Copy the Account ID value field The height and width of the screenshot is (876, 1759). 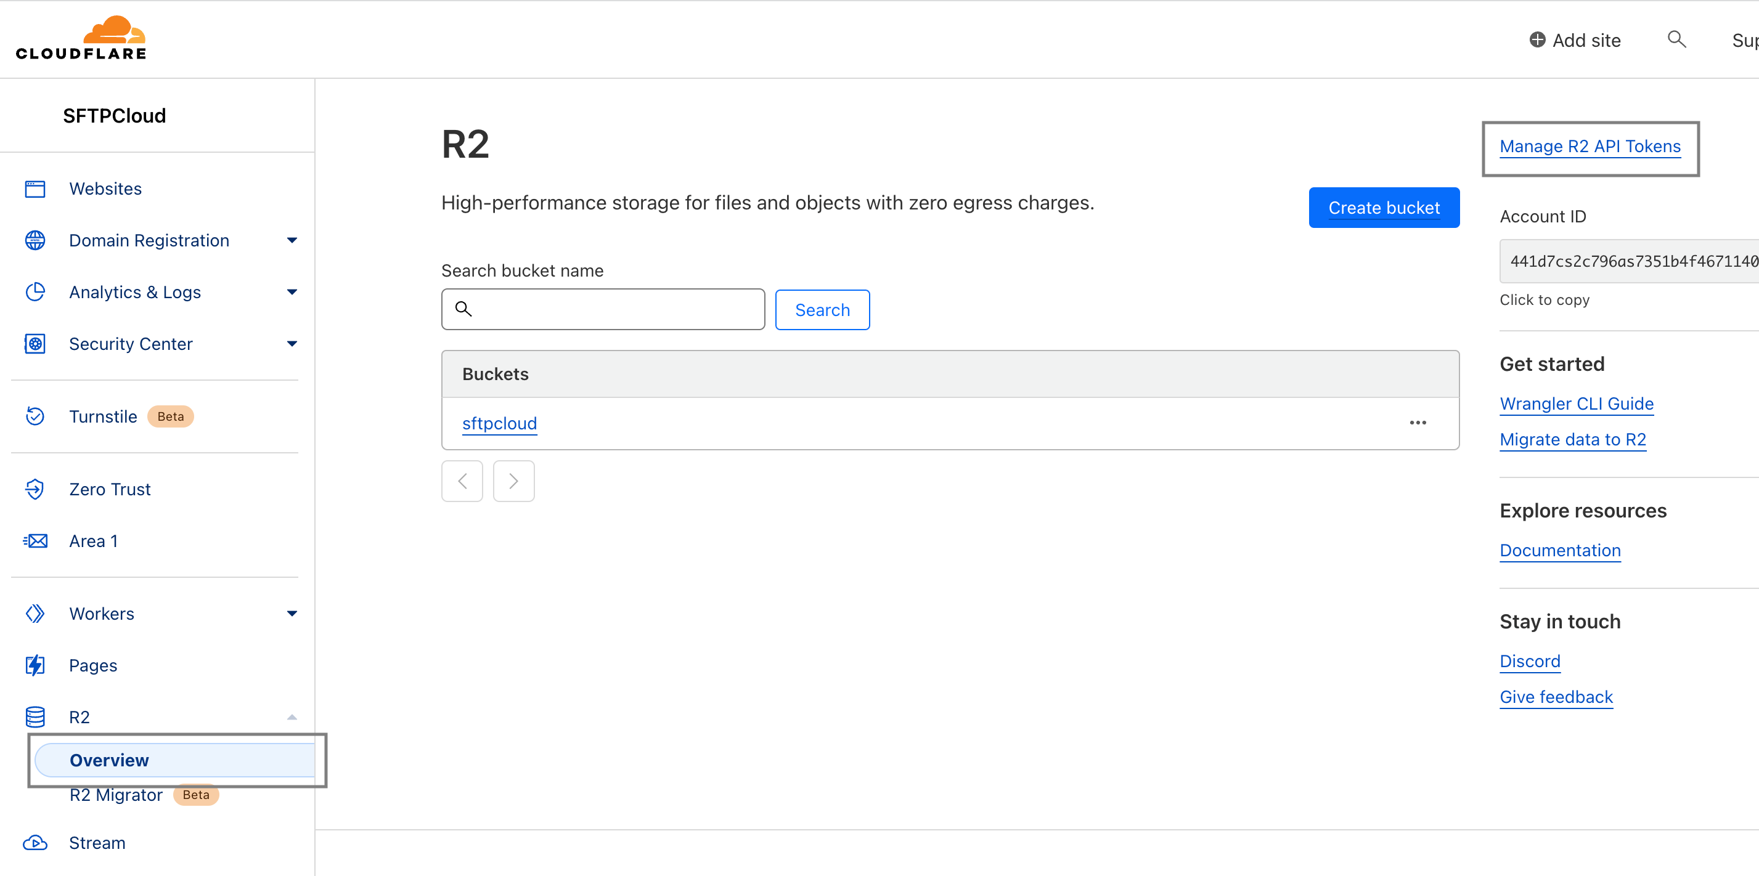pos(1628,261)
